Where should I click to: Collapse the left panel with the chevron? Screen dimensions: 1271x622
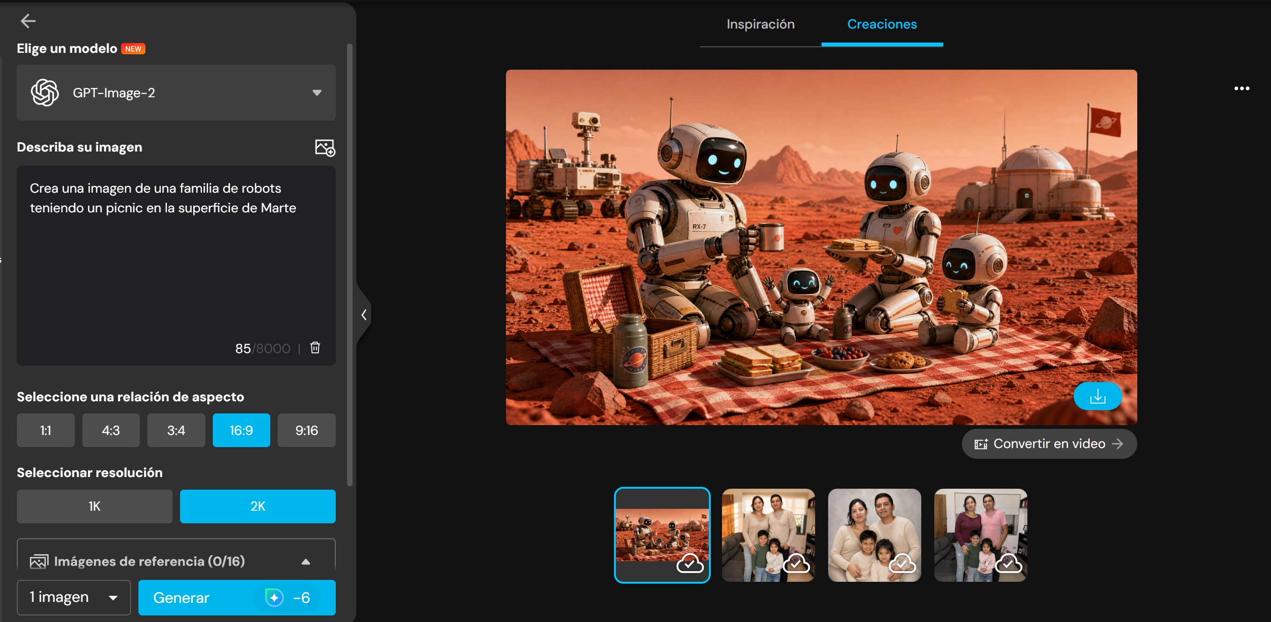click(364, 315)
